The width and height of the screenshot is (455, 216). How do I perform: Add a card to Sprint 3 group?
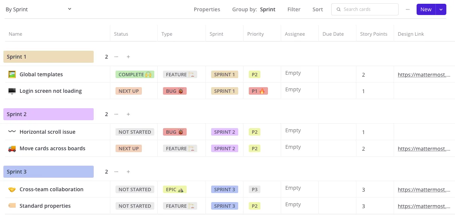(128, 172)
